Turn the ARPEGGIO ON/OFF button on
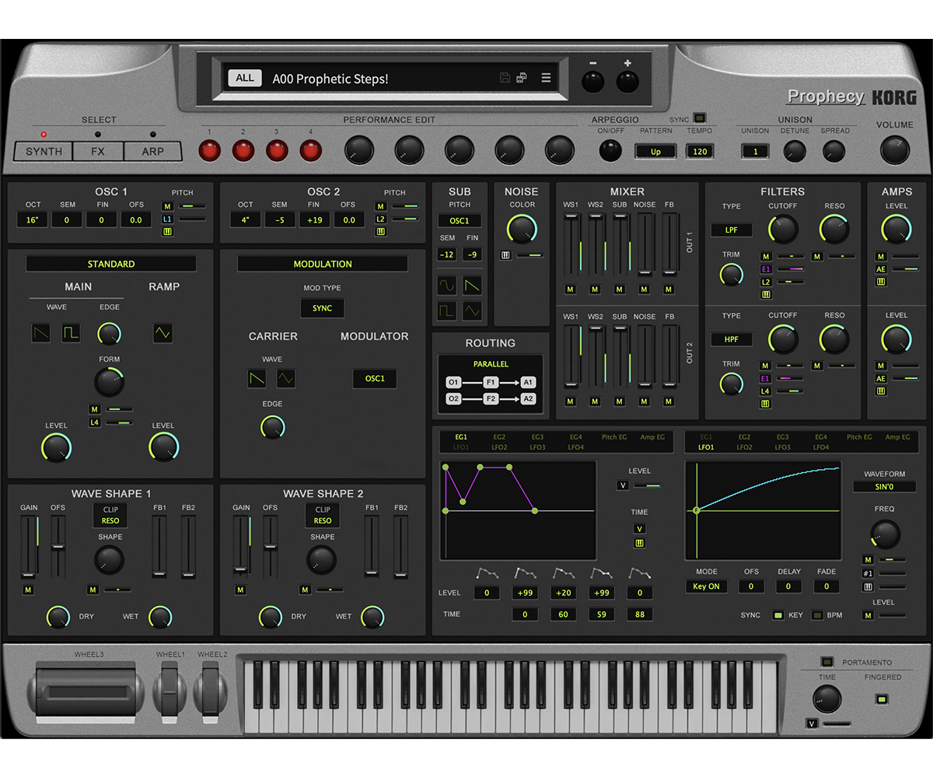 click(610, 150)
